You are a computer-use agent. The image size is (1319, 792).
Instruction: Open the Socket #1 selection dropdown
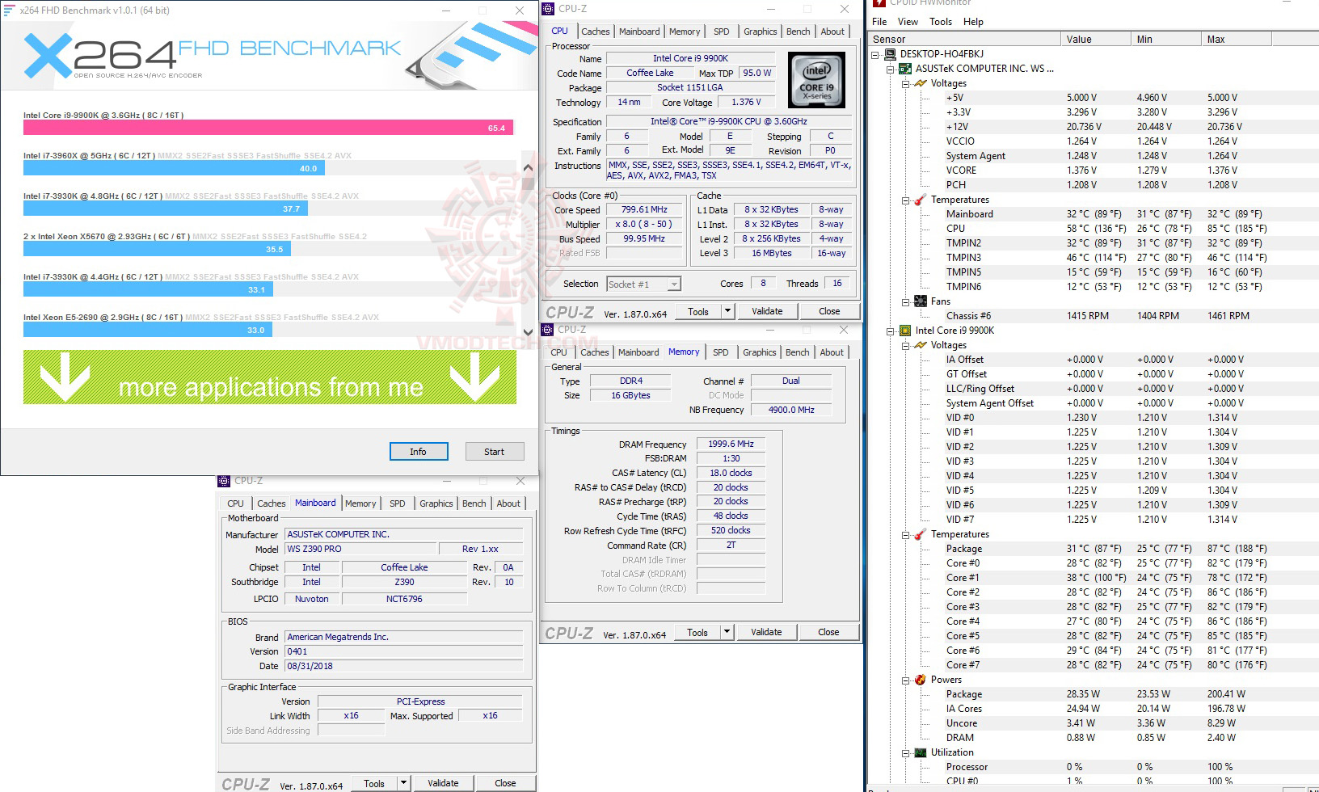673,284
